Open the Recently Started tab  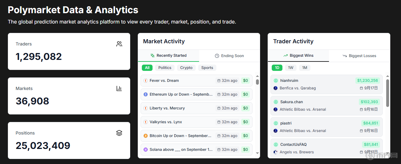[169, 56]
